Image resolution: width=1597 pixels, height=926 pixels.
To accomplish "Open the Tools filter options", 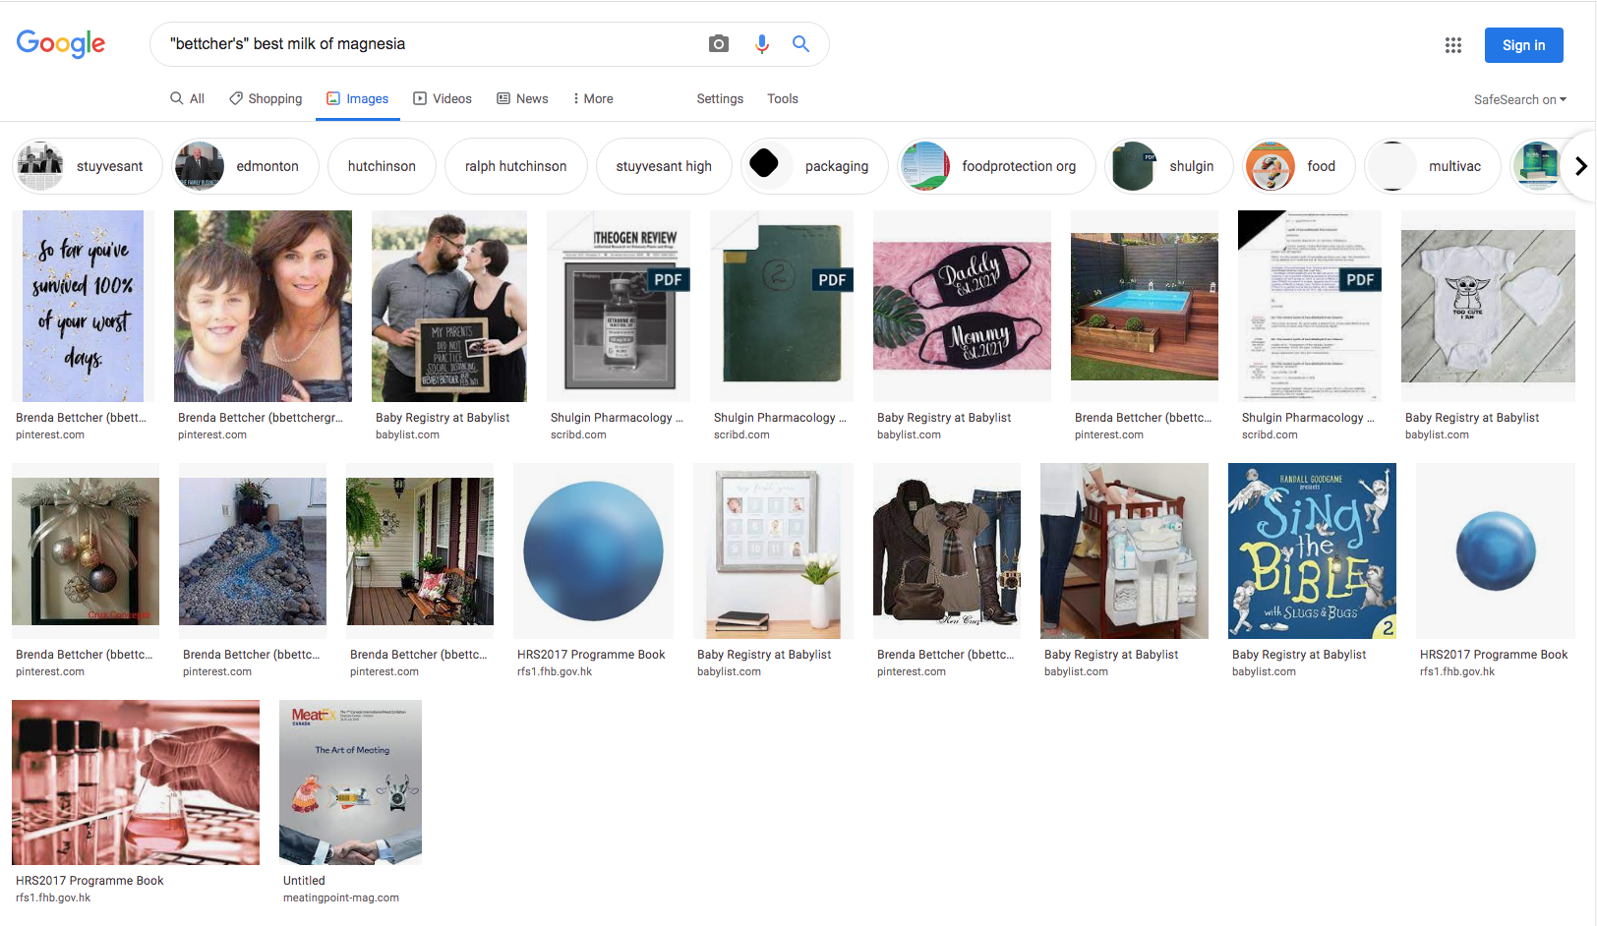I will click(x=782, y=98).
